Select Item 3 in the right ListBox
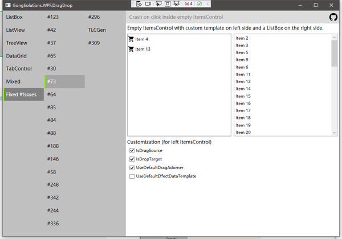The image size is (342, 239). click(283, 46)
